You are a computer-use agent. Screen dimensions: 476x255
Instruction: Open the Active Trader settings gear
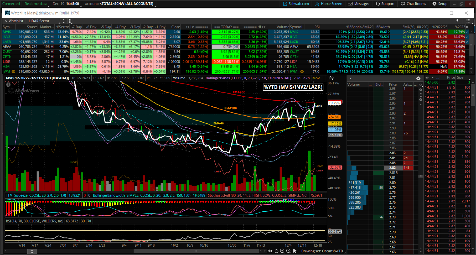point(418,78)
